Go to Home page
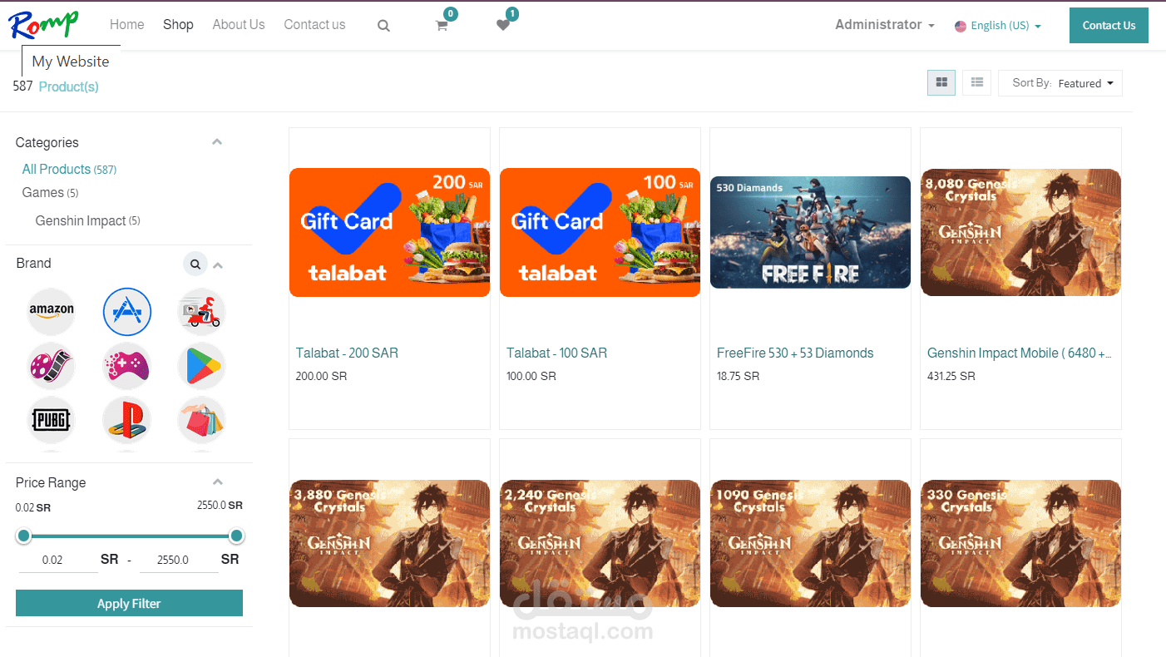 [x=126, y=25]
